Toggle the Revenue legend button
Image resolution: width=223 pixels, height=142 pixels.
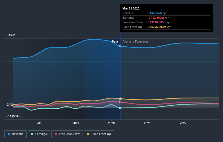(x=15, y=134)
